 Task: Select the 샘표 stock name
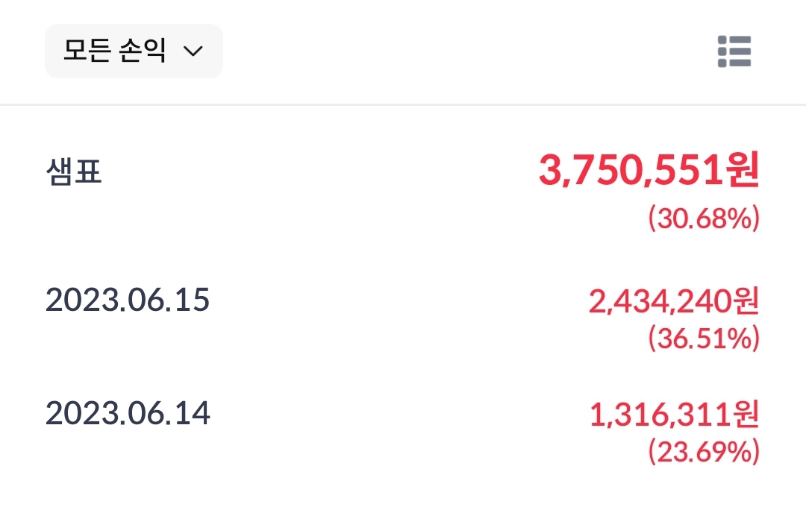tap(73, 171)
